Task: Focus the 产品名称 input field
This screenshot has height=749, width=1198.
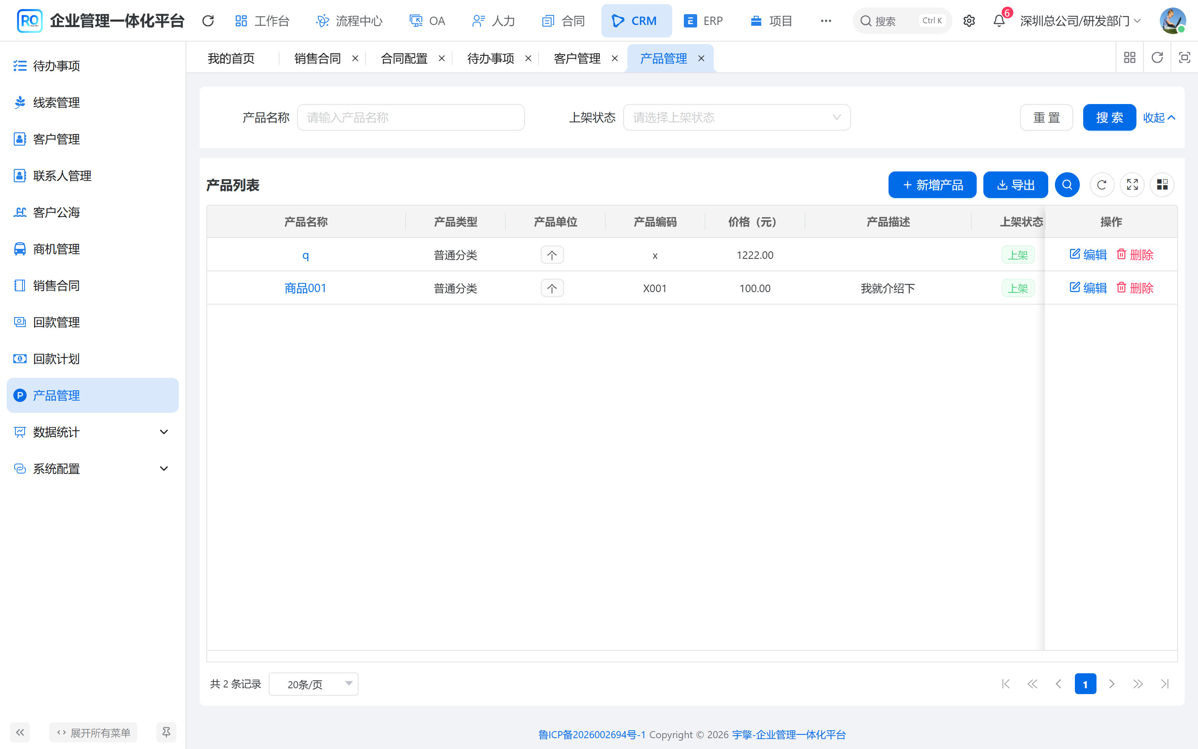Action: [411, 117]
